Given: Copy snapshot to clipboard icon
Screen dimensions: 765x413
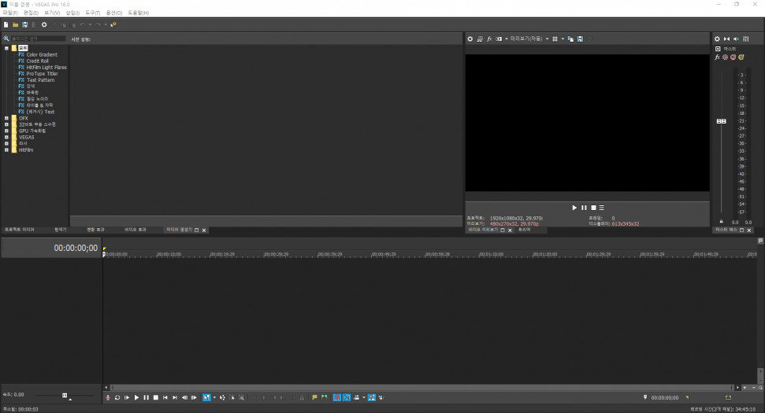Looking at the screenshot, I should tap(570, 39).
